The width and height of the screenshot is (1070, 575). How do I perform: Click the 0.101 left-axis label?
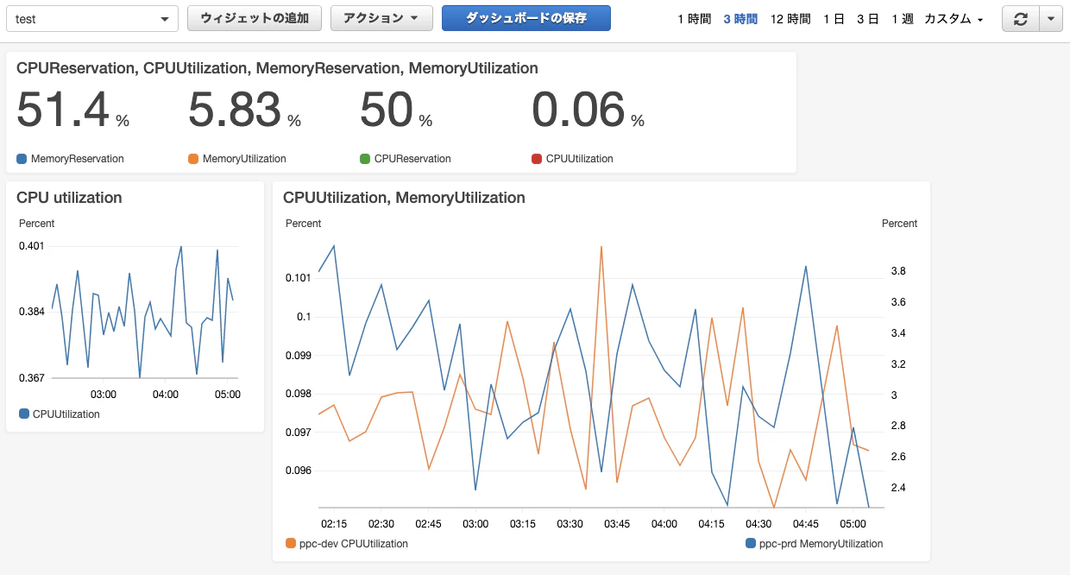pyautogui.click(x=299, y=278)
